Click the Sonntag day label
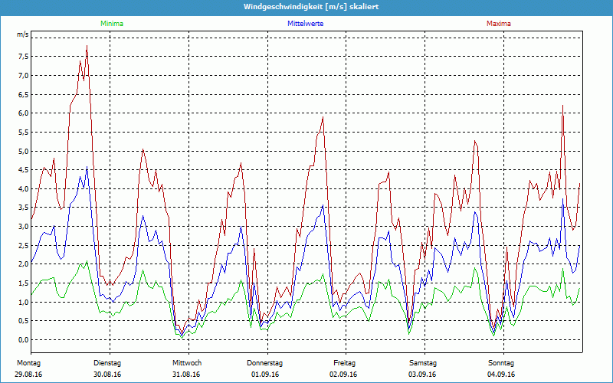This screenshot has width=613, height=383. point(501,363)
